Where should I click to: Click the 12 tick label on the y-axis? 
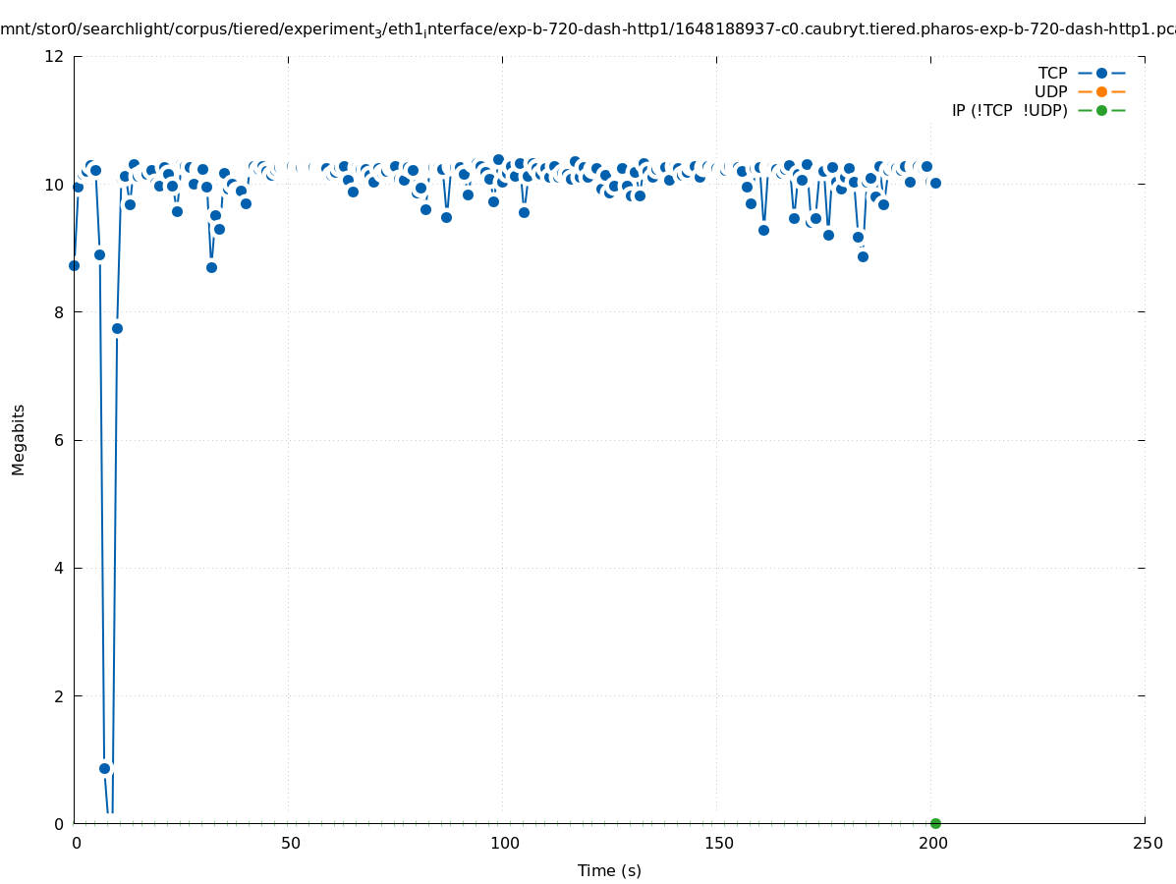tap(55, 56)
